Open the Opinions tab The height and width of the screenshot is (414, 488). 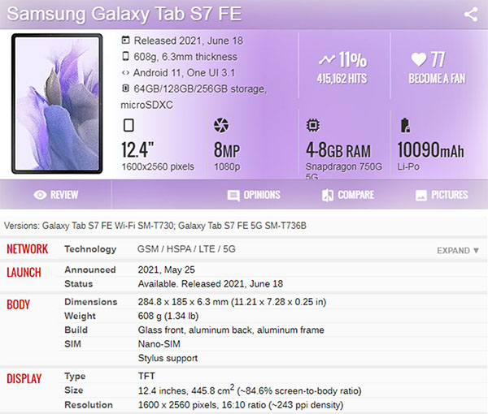pos(254,195)
